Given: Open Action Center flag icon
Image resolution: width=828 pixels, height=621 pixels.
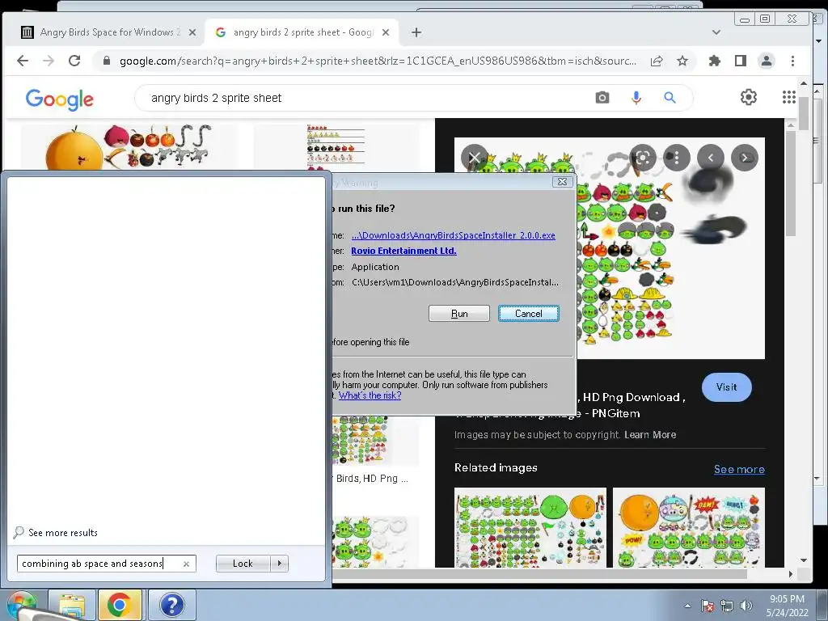Looking at the screenshot, I should click(x=708, y=606).
